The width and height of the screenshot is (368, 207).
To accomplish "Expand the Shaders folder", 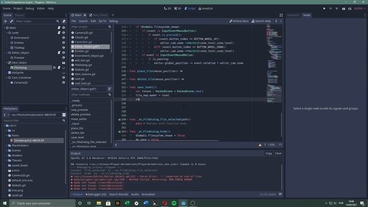I will pos(7,155).
